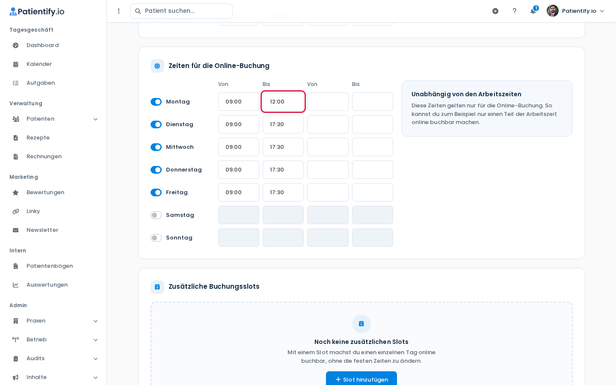
Task: Click the Patient suchen search field
Action: pos(181,11)
